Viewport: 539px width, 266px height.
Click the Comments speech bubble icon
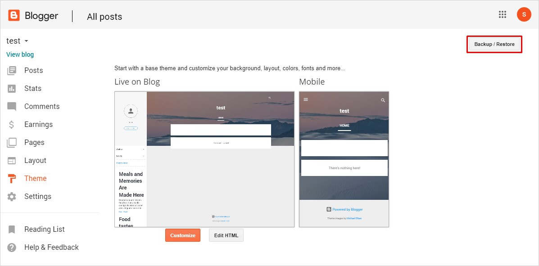coord(12,107)
